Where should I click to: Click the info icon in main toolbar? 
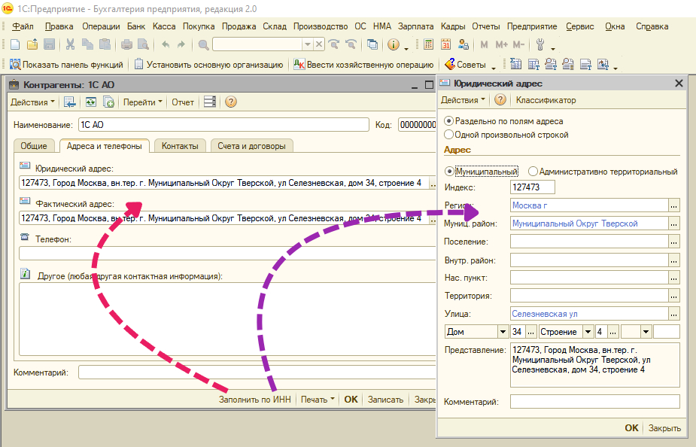[x=393, y=44]
